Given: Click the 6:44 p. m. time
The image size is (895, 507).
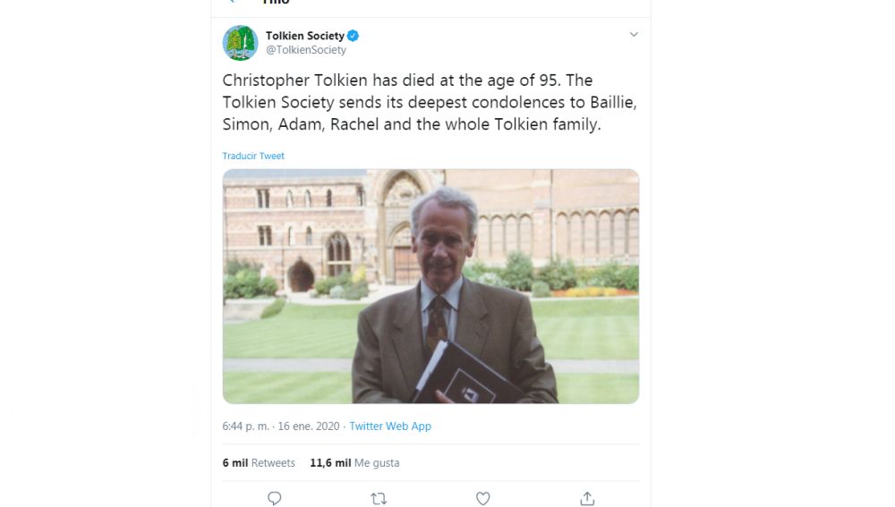Looking at the screenshot, I should tap(245, 427).
